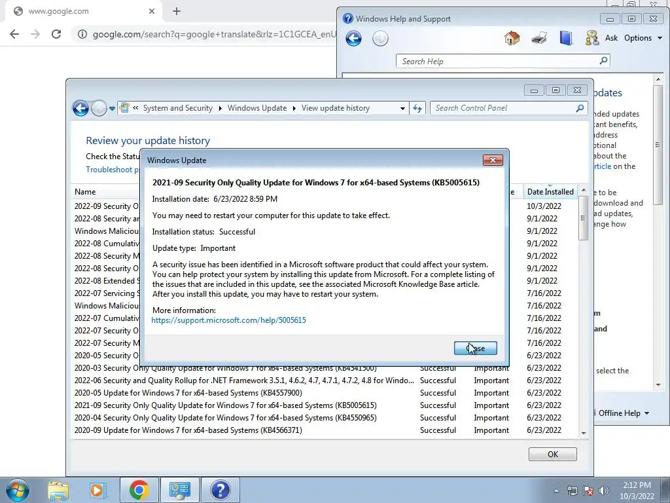Click the Chrome address bar URL

tap(215, 34)
